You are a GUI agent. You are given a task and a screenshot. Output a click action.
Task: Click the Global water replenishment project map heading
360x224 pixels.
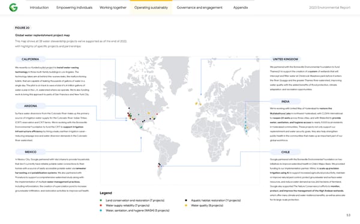point(43,35)
